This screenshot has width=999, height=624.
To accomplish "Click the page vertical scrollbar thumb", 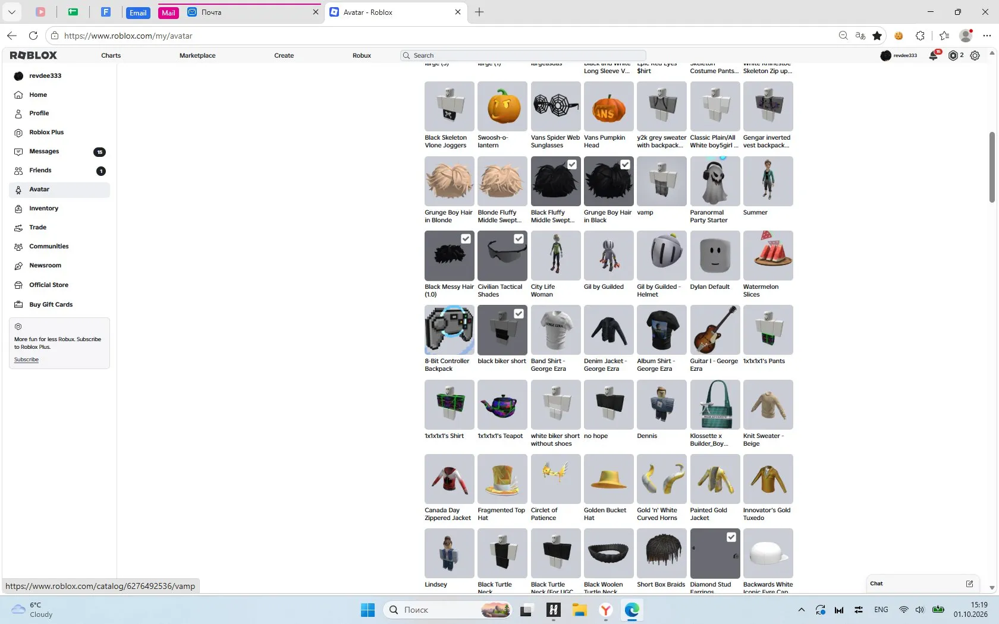I will (992, 168).
